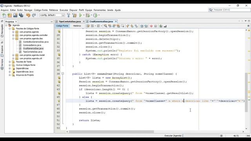Open the Serviços side panel

tap(2, 64)
